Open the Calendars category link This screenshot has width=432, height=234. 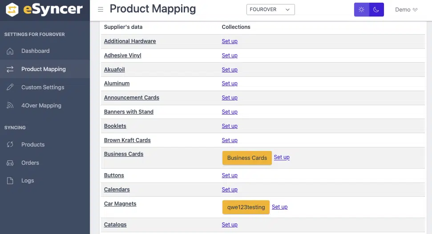[x=117, y=190]
